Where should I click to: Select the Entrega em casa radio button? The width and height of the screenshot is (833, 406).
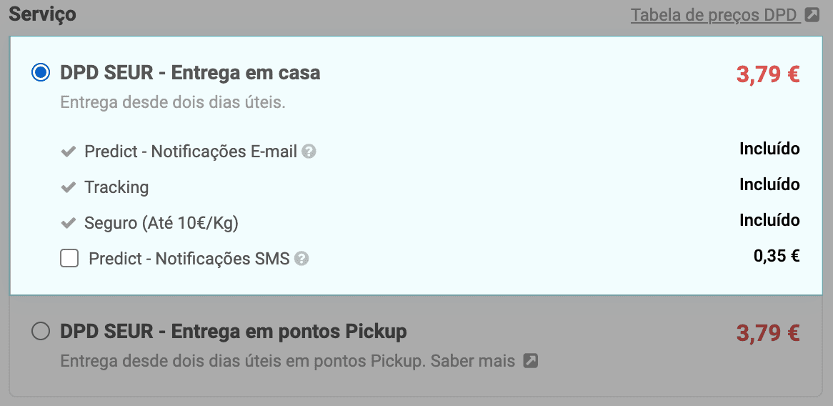click(x=41, y=72)
